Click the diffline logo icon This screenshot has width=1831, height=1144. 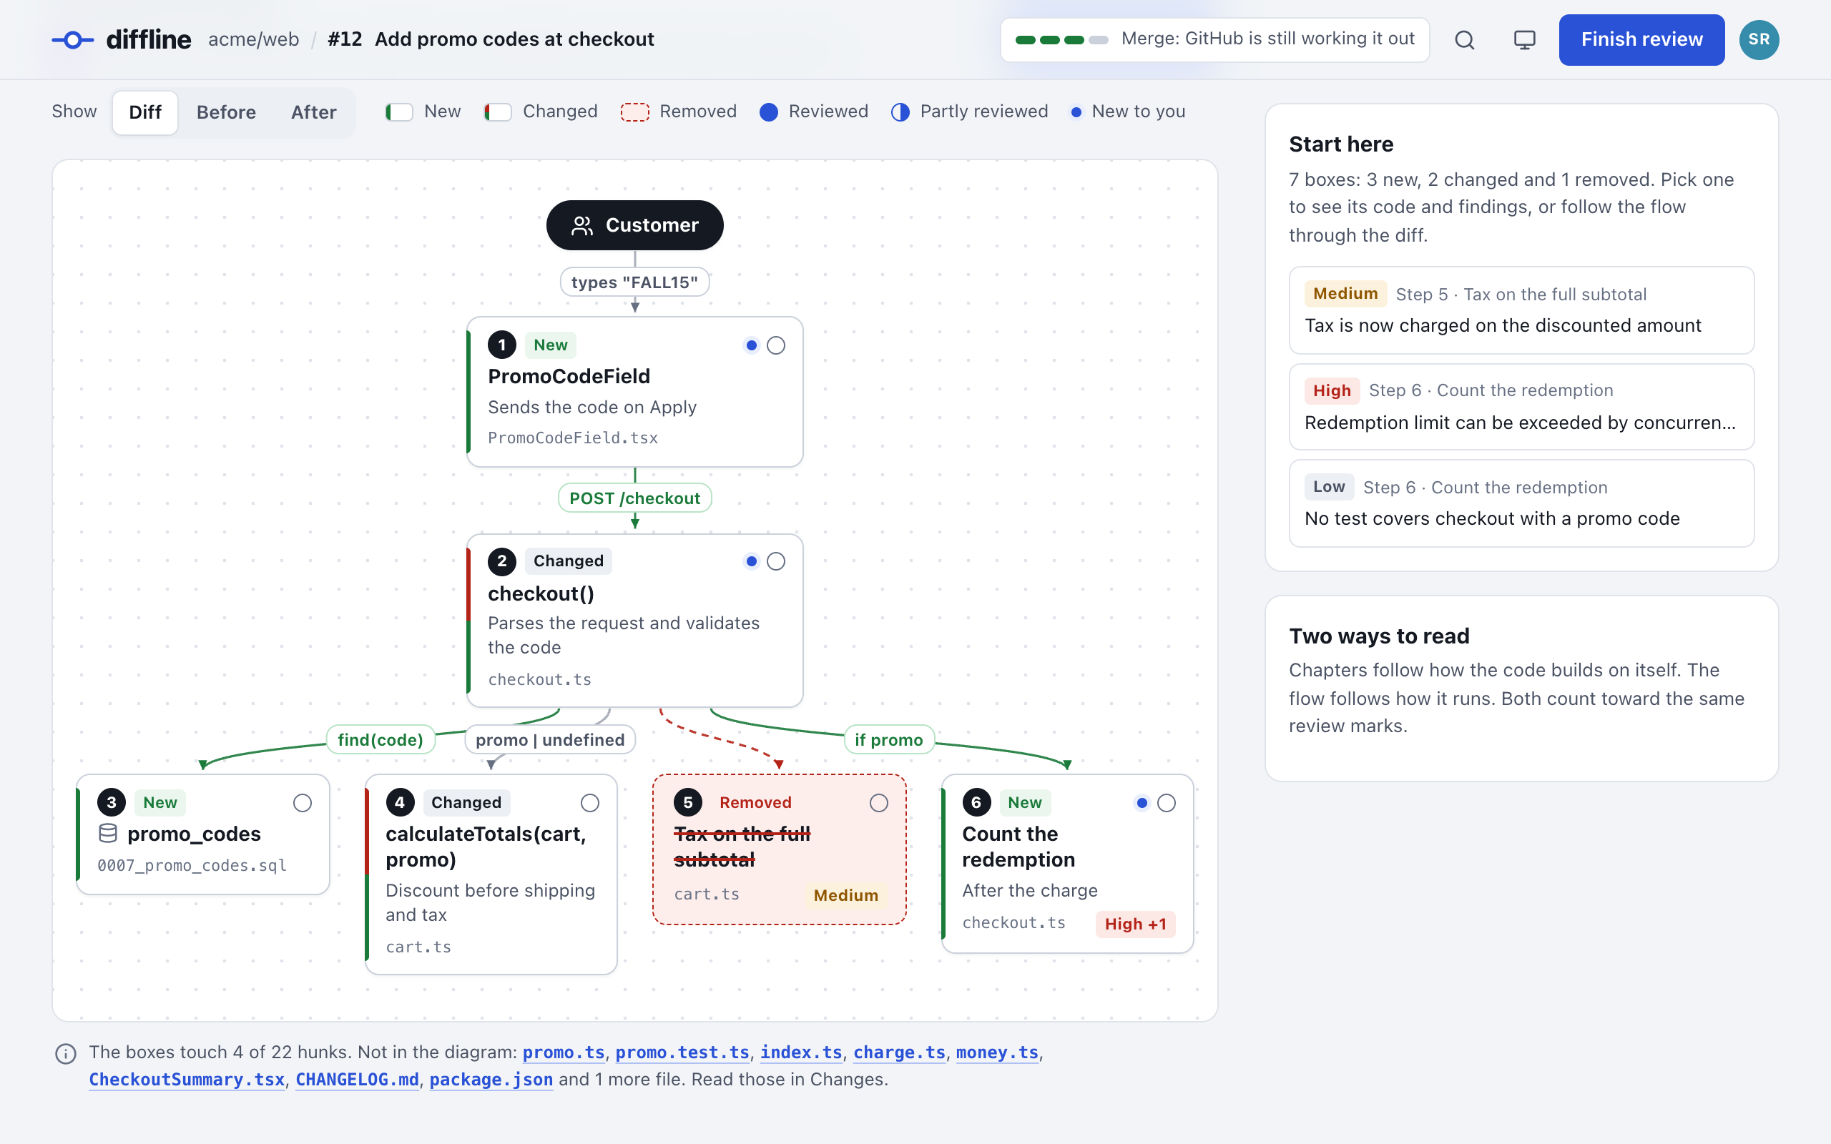coord(73,39)
